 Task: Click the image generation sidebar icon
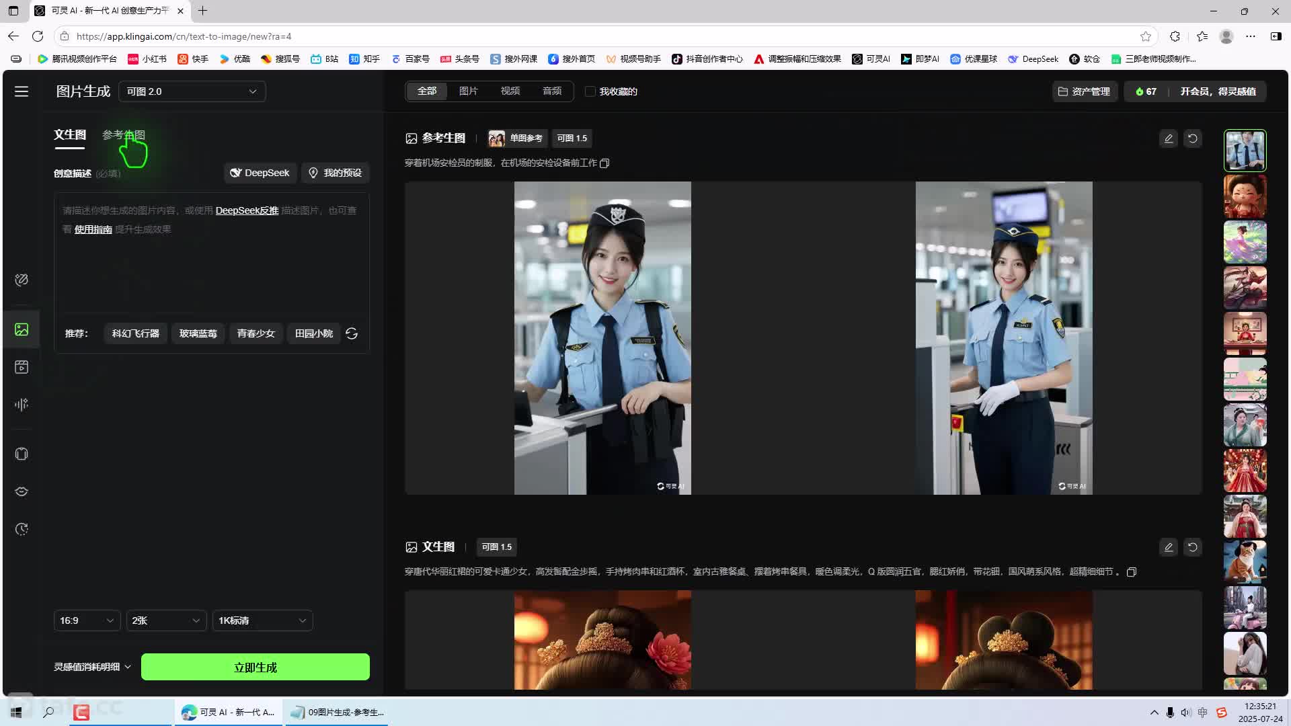[22, 329]
